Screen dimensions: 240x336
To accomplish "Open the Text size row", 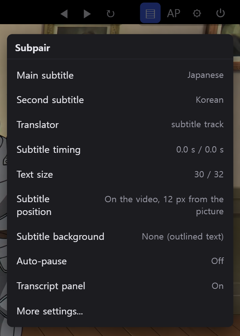I will click(x=120, y=174).
